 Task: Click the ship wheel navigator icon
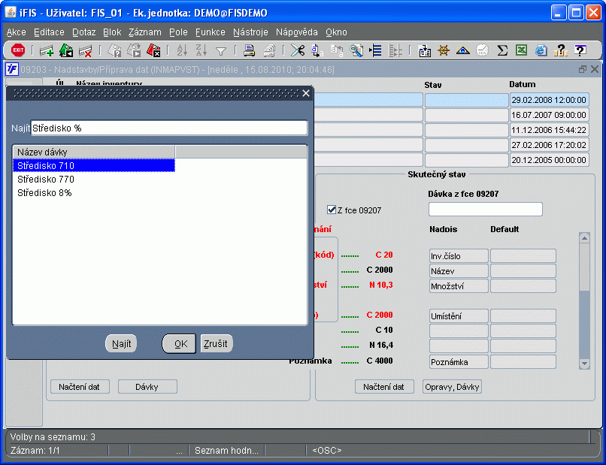[x=444, y=50]
